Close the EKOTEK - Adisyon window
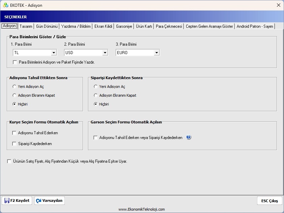284x213 pixels. [279, 5]
